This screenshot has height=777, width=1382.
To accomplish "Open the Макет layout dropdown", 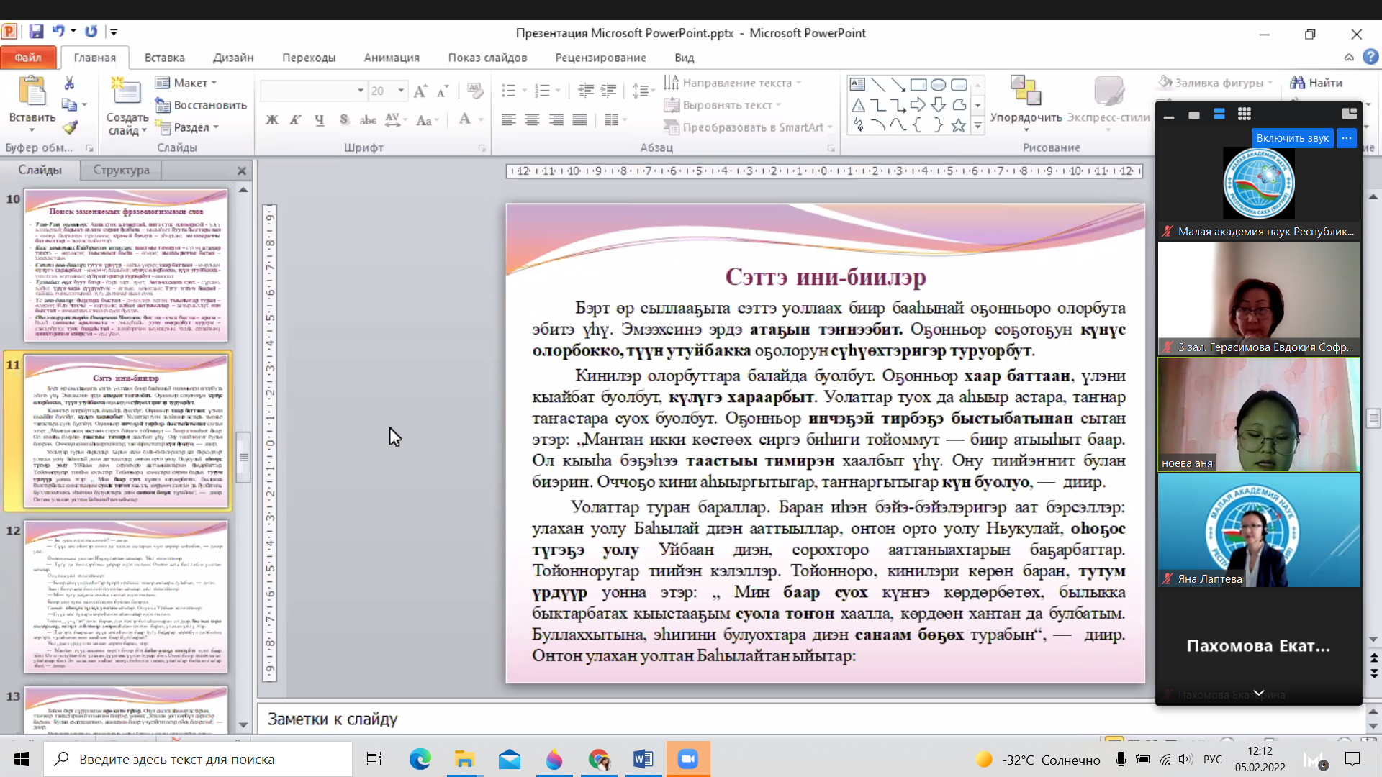I will (x=190, y=83).
